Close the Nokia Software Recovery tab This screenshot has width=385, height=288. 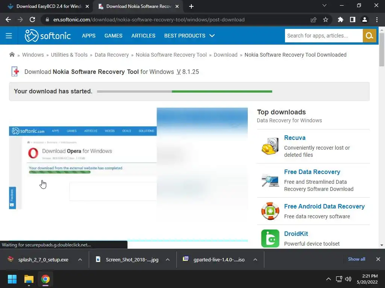(177, 6)
